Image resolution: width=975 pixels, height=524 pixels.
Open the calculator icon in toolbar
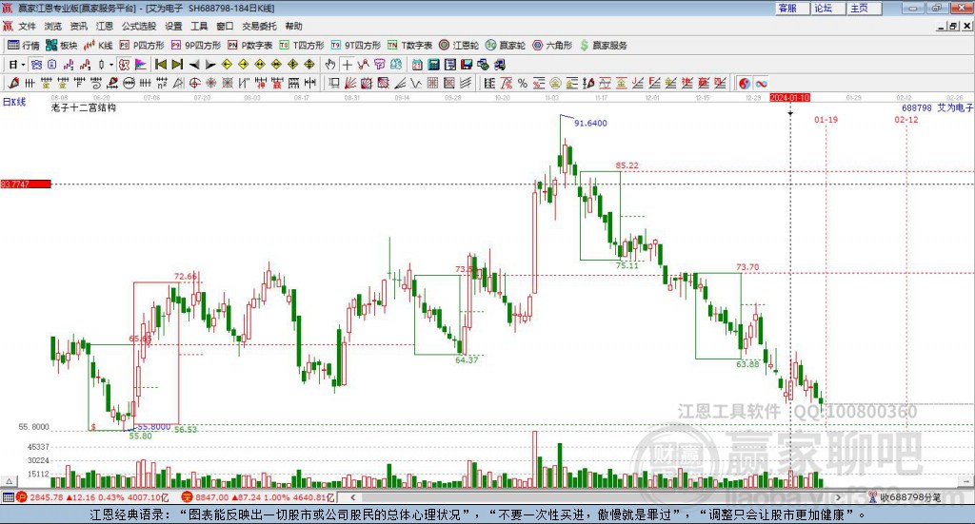[433, 65]
